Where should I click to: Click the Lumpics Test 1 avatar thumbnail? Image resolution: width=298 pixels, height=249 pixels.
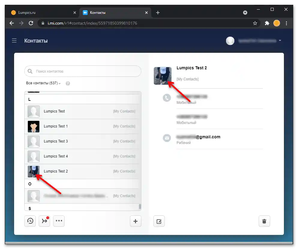34,127
